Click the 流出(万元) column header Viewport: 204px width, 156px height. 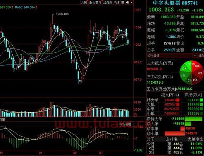tap(193, 95)
